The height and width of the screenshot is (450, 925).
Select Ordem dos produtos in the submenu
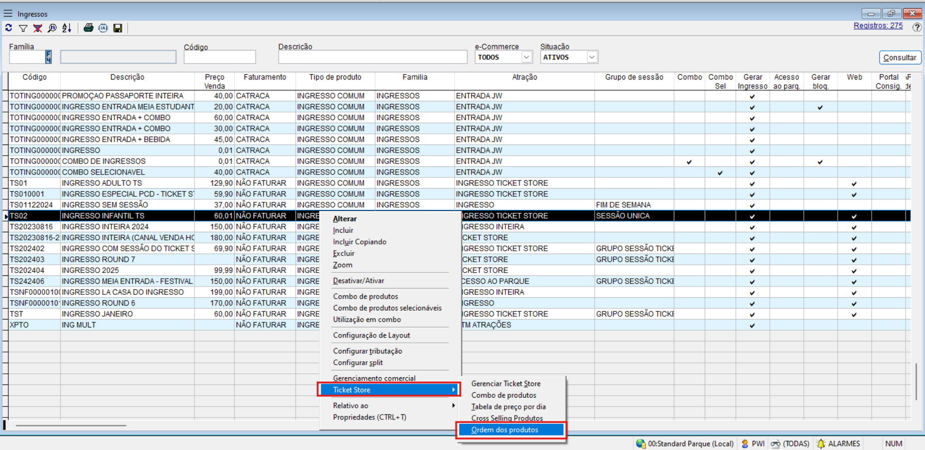click(x=505, y=430)
